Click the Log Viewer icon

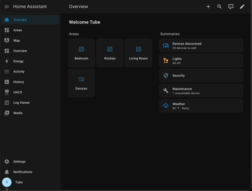(x=7, y=102)
